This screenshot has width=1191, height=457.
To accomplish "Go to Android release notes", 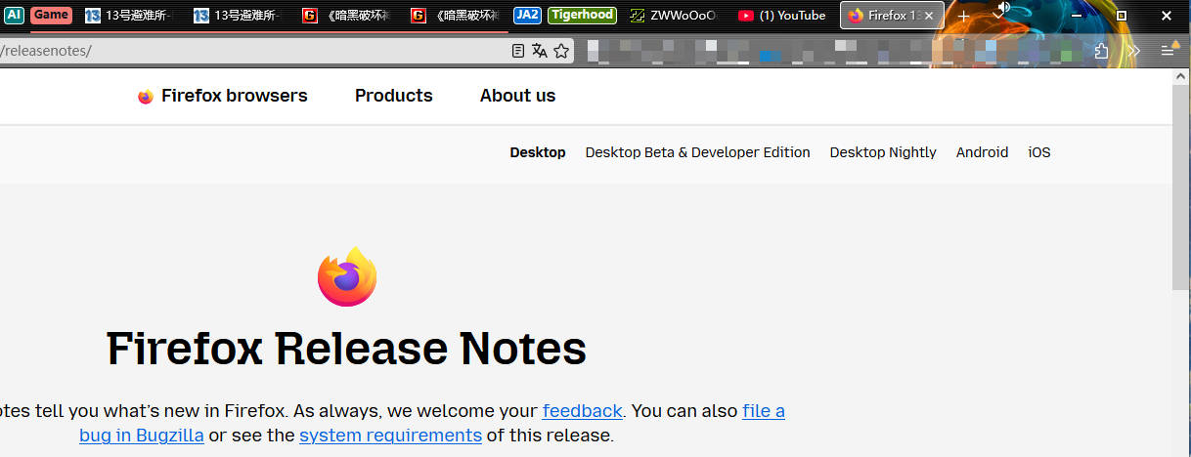I will click(x=982, y=152).
